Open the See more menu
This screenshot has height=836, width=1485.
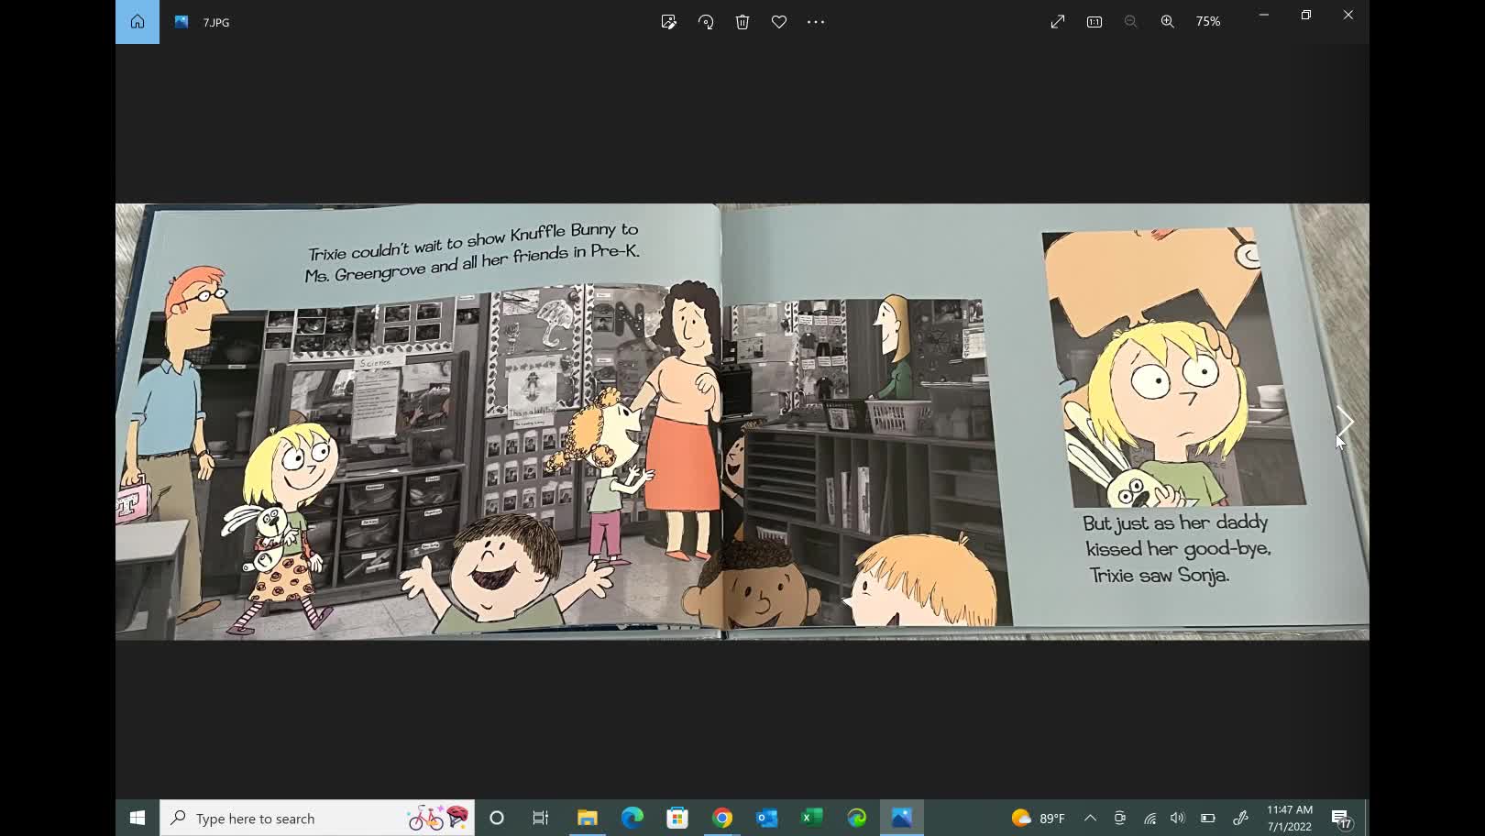(x=815, y=21)
